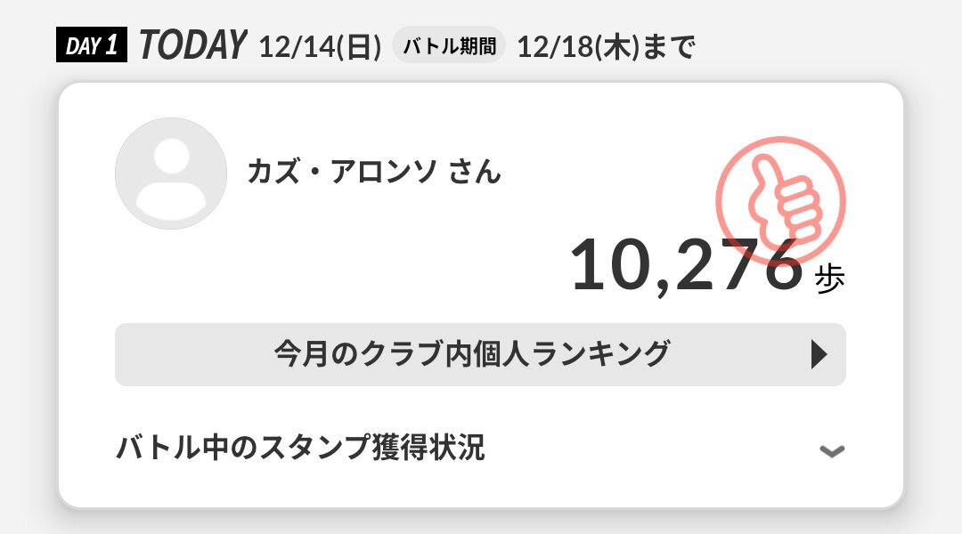This screenshot has width=962, height=534.
Task: Open 今月のクラブ内個人ランキング
Action: coord(471,354)
